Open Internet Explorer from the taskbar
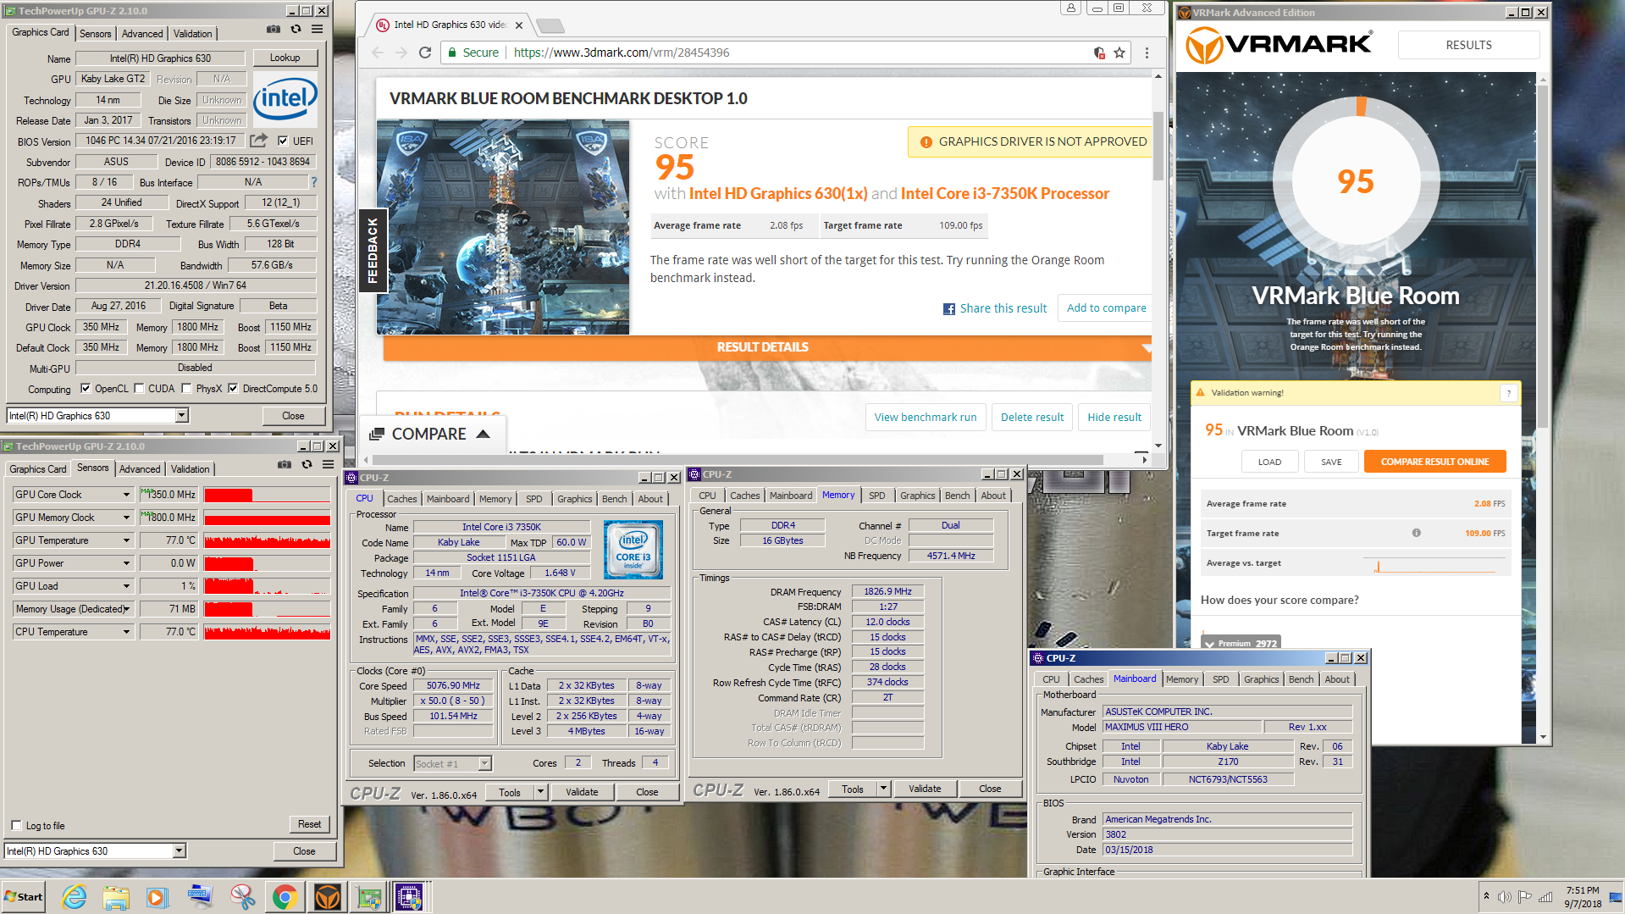Screen dimensions: 1625x914 74,897
